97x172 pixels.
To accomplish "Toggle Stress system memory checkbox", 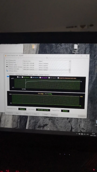I will [x=9, y=67].
